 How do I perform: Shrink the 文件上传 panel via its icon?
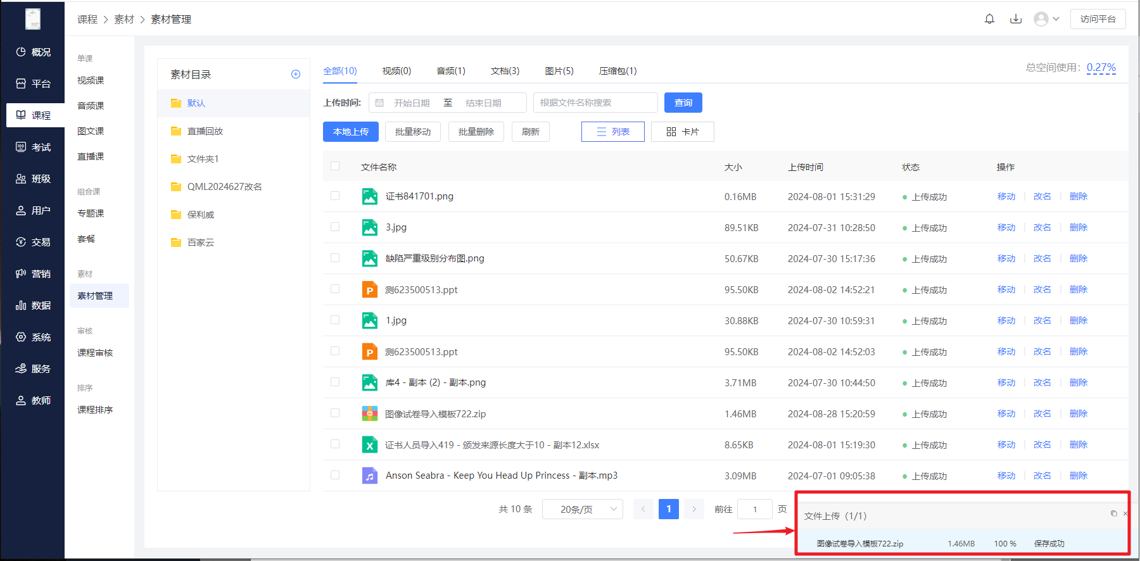point(1113,514)
